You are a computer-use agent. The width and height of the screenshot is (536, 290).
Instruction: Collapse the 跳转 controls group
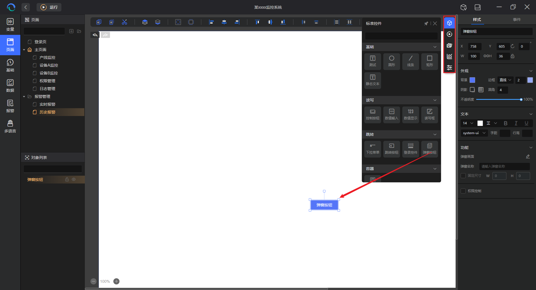point(435,134)
